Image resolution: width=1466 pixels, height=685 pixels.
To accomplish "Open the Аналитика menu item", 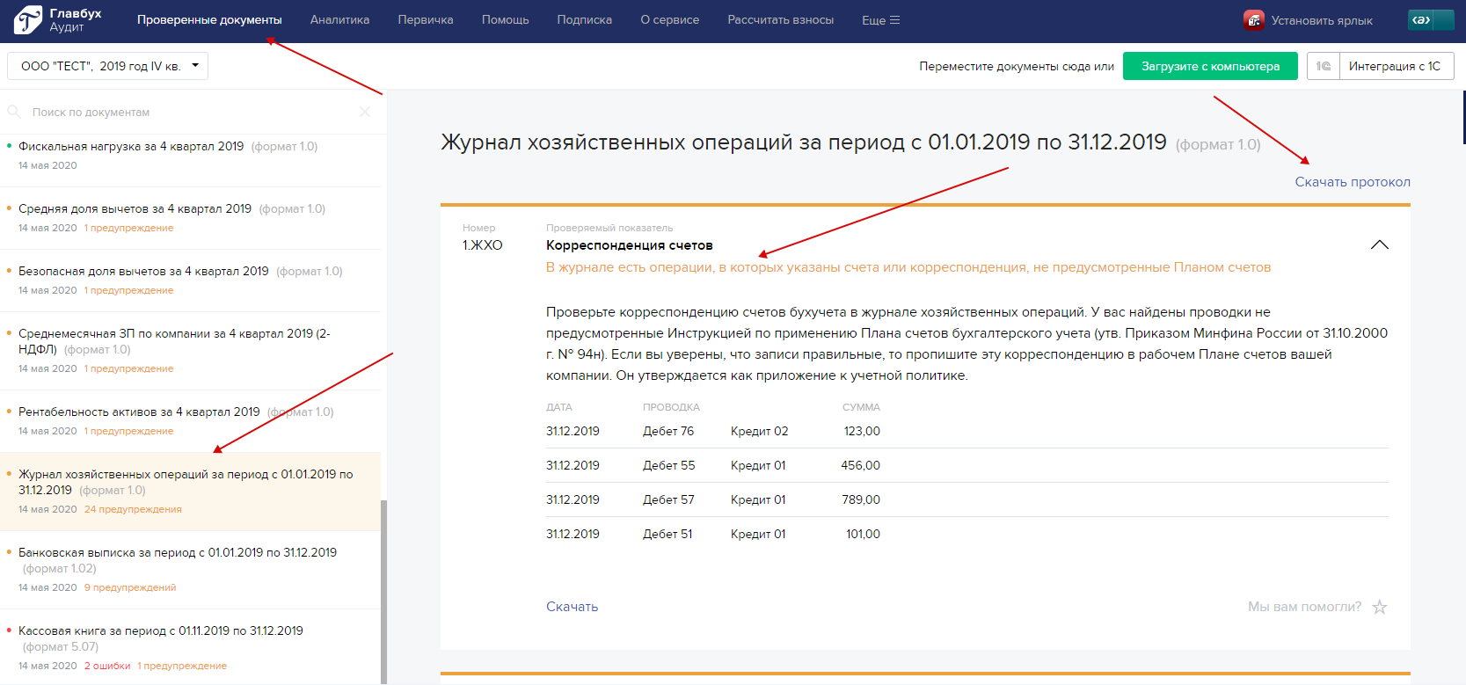I will pyautogui.click(x=339, y=20).
